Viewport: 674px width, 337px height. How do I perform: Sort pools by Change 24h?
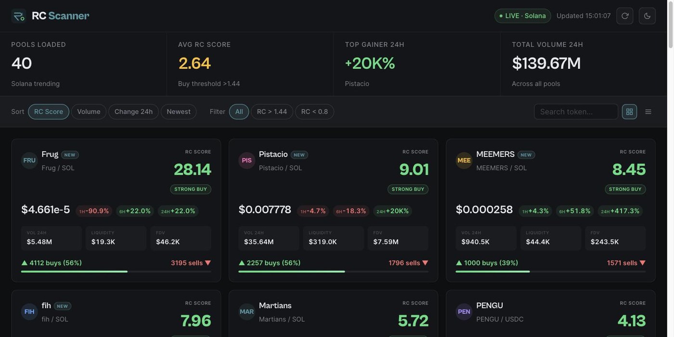133,112
